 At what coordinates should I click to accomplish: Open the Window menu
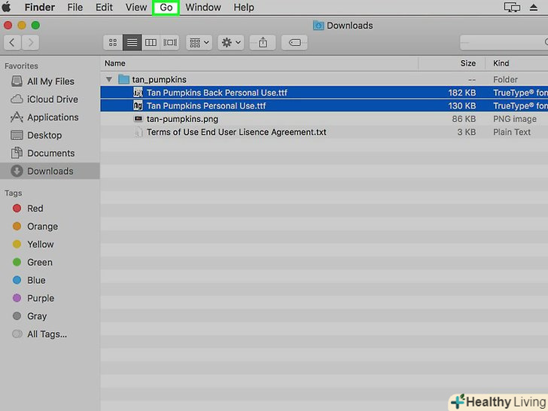tap(203, 8)
